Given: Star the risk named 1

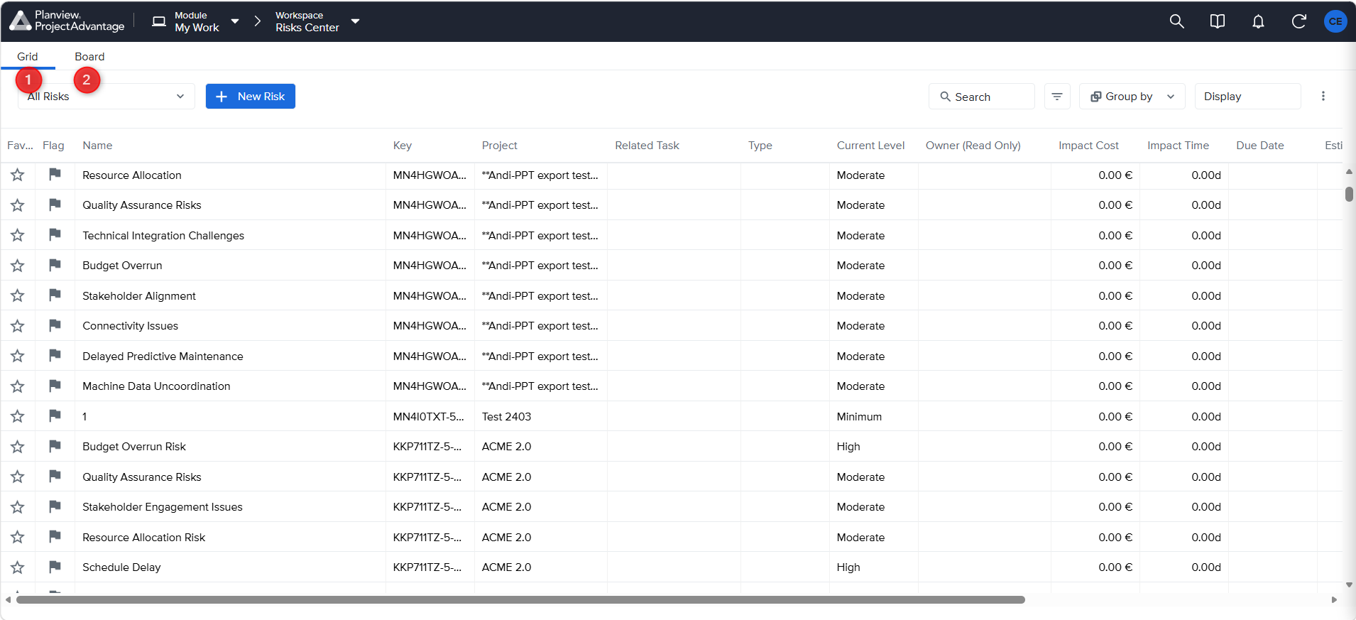Looking at the screenshot, I should (18, 416).
